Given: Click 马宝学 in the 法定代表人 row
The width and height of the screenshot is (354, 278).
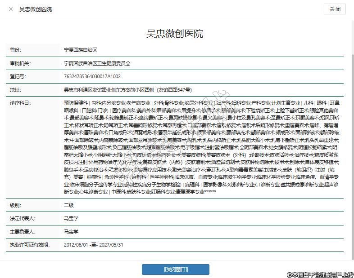Looking at the screenshot, I should click(x=71, y=219).
